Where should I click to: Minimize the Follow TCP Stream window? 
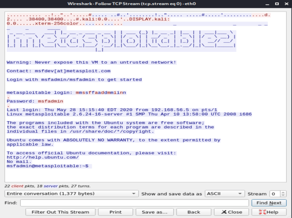pos(267,4)
